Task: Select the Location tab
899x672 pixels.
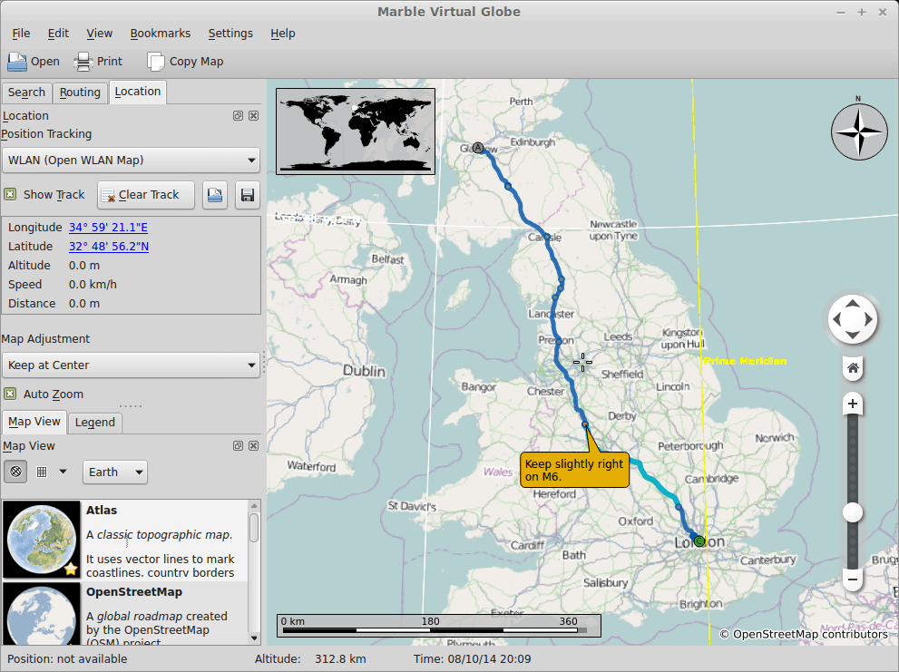Action: [138, 92]
